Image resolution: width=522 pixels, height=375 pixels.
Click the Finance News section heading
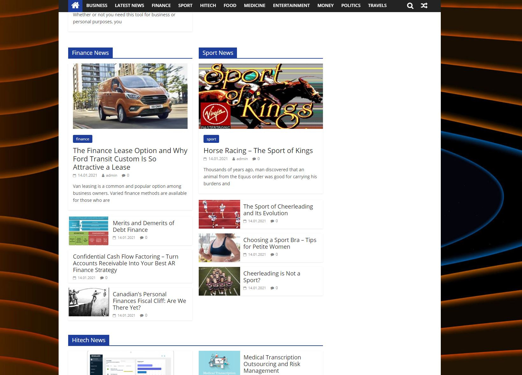pyautogui.click(x=90, y=53)
